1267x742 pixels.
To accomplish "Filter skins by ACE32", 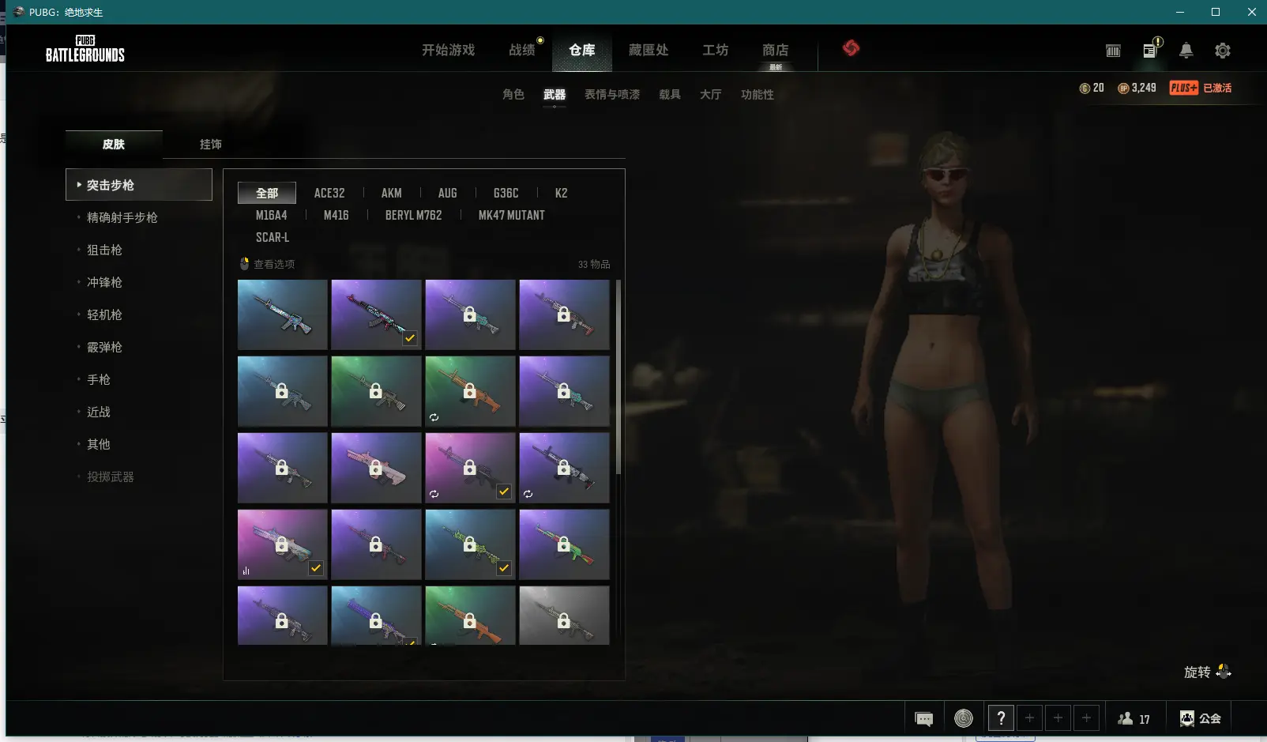I will (329, 193).
